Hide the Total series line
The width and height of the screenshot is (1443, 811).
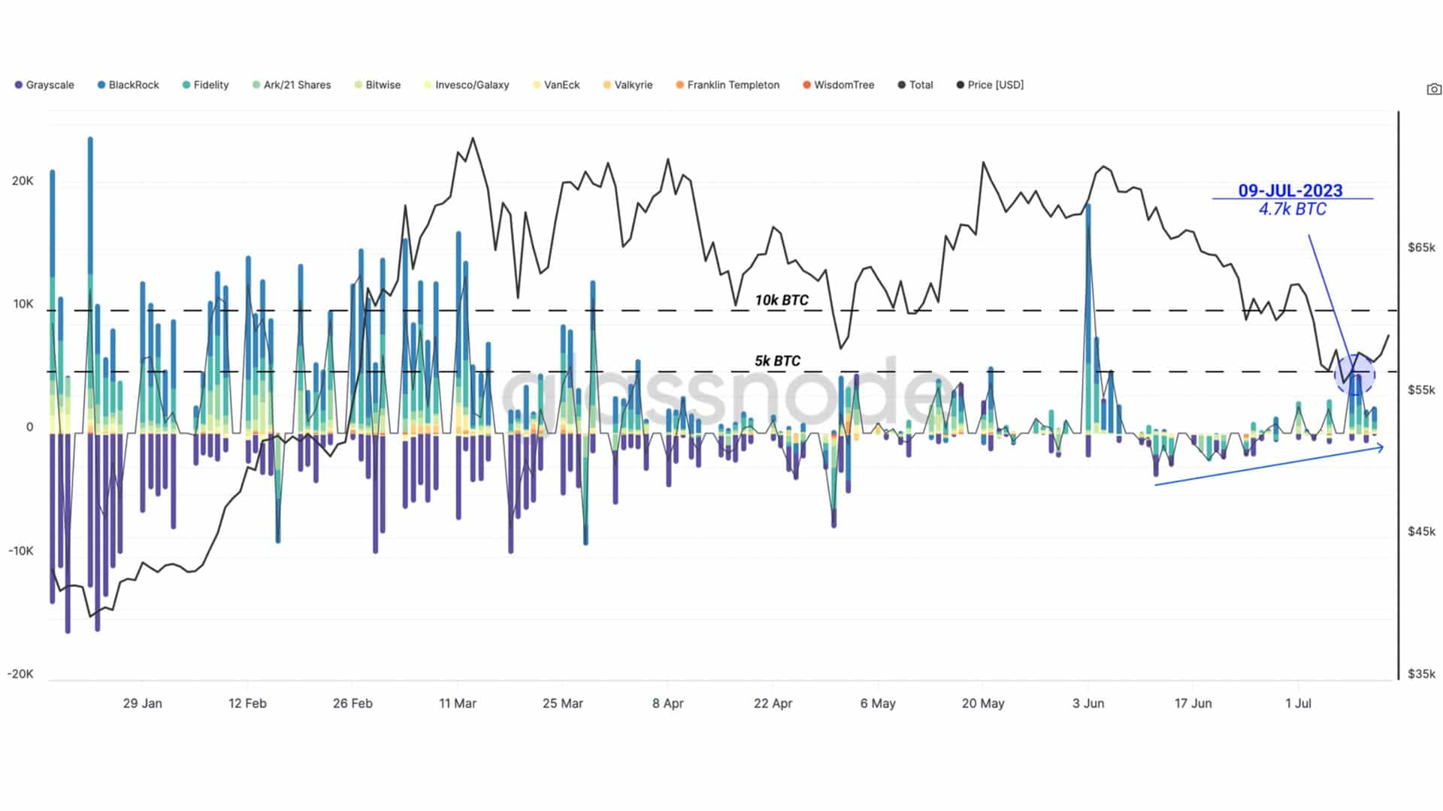(915, 85)
